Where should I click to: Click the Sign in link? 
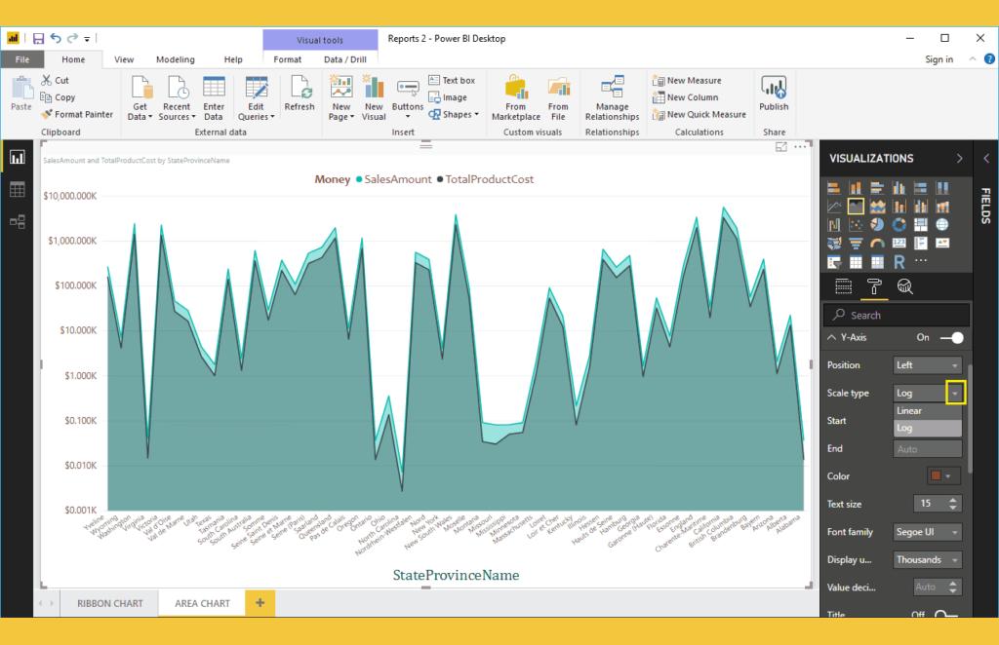[x=939, y=59]
